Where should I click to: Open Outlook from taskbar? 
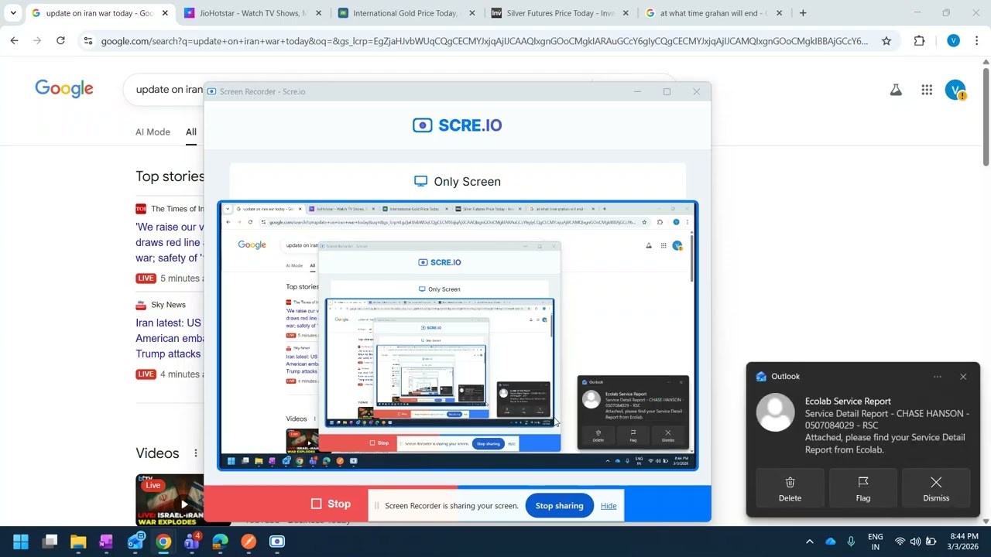coord(135,542)
